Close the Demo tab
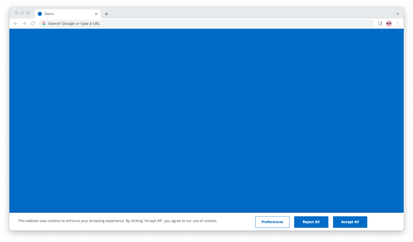The height and width of the screenshot is (242, 413). click(x=96, y=14)
